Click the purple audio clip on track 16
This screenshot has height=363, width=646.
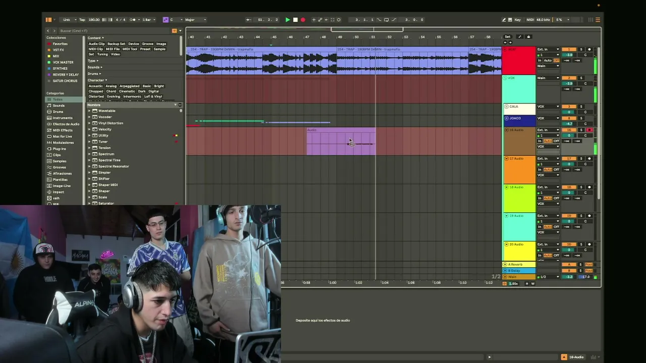[x=341, y=141]
